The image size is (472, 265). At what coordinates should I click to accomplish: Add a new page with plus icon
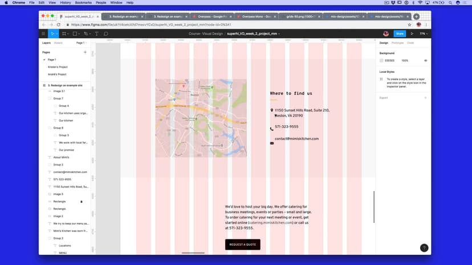[x=85, y=52]
